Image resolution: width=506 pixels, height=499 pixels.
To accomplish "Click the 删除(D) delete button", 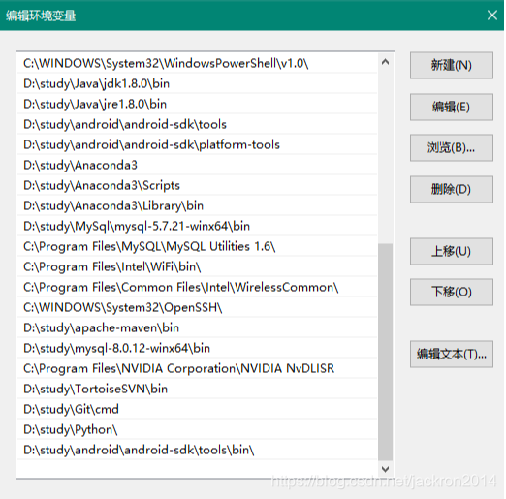I will (451, 189).
